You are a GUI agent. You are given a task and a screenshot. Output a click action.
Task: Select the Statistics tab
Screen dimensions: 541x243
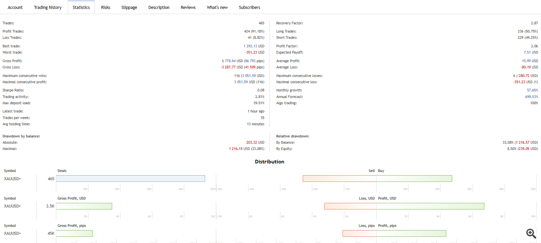(x=81, y=7)
